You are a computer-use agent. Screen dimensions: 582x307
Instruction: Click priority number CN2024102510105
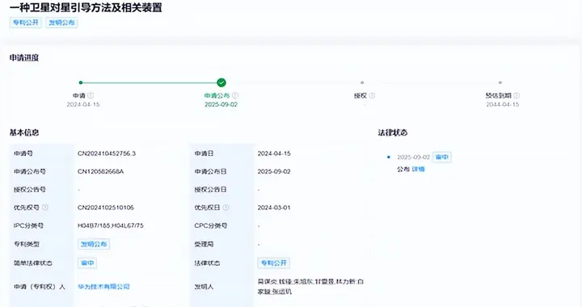(x=105, y=208)
